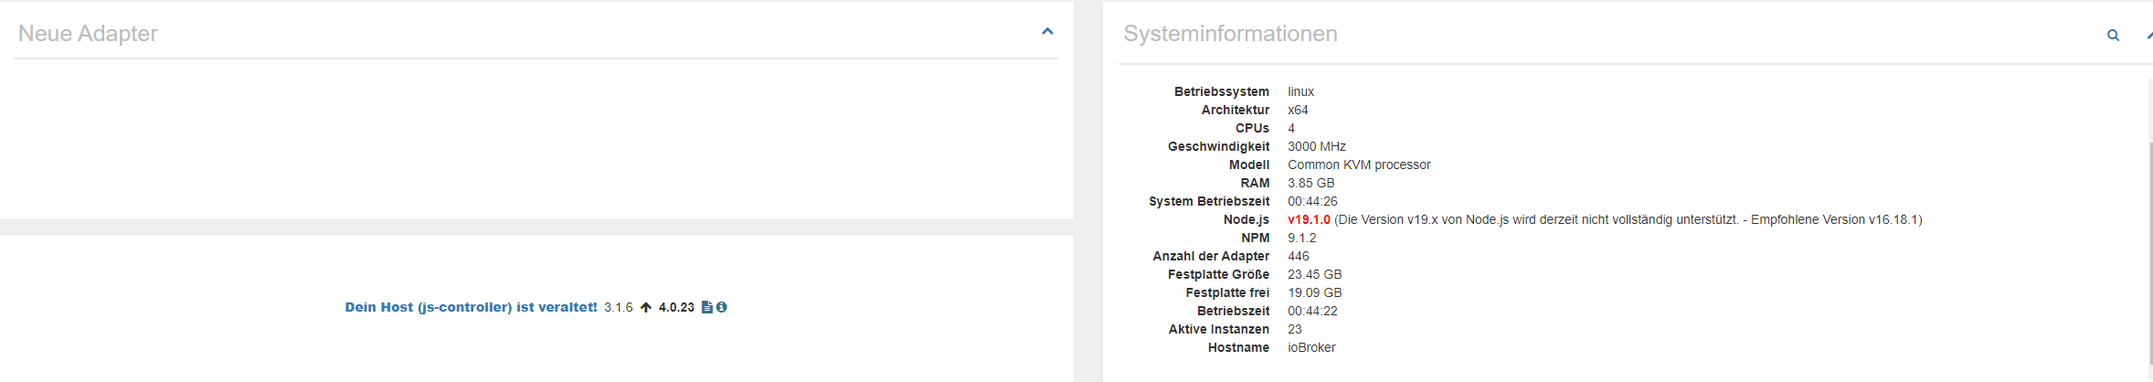Click the new js-controller version 4.0.23
The image size is (2153, 382).
[x=676, y=307]
